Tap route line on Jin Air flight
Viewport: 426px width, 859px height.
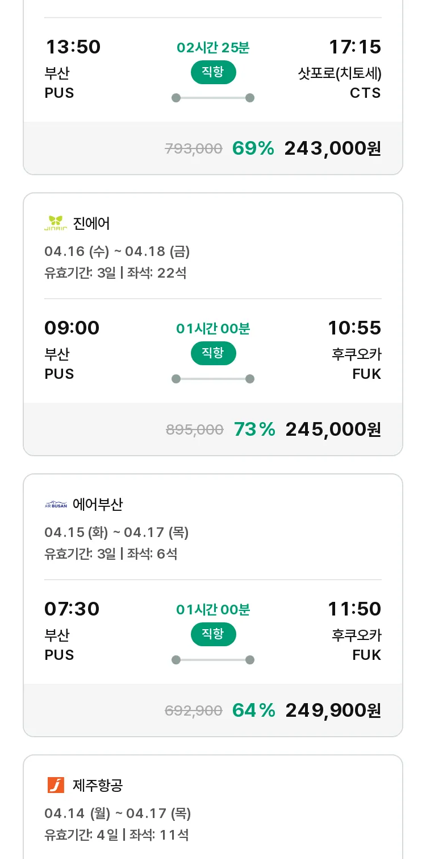(x=213, y=379)
